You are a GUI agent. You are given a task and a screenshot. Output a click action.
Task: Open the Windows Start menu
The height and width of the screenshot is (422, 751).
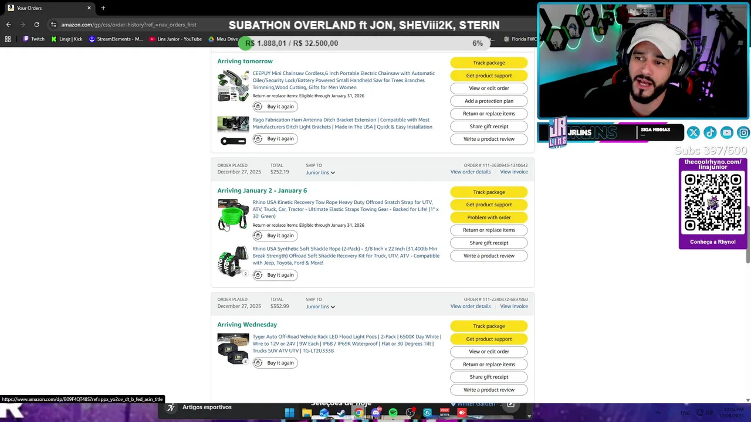[x=289, y=413]
